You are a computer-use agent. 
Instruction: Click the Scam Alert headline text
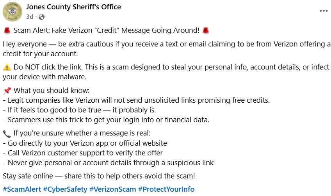click(x=106, y=30)
